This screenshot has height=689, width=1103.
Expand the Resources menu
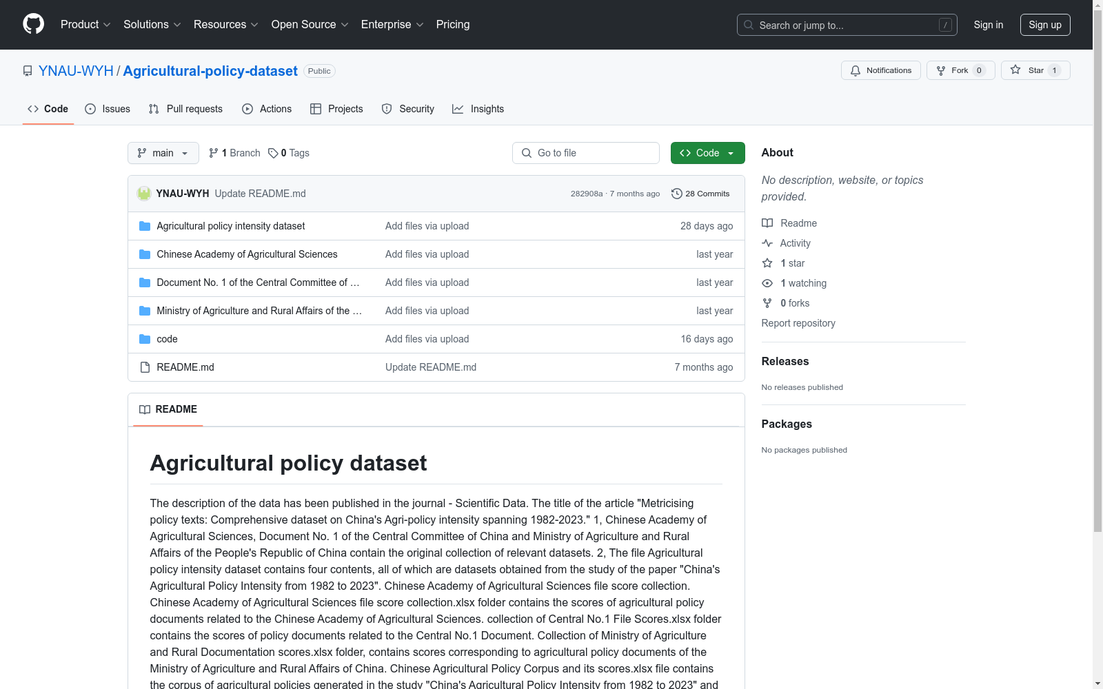(x=226, y=24)
